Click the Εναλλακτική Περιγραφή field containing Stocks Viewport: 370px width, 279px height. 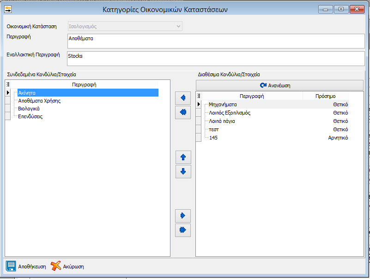(216, 59)
